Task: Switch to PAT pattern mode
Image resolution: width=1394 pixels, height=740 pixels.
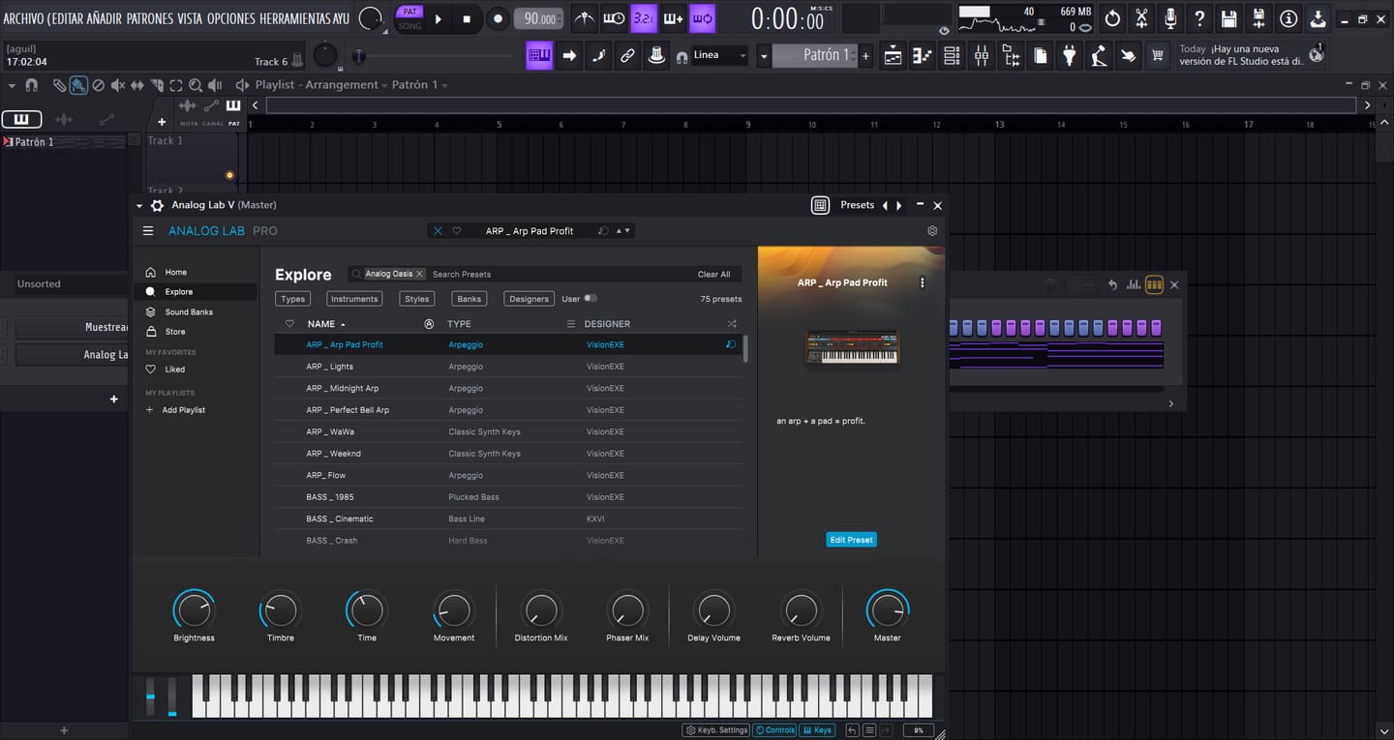Action: (410, 12)
